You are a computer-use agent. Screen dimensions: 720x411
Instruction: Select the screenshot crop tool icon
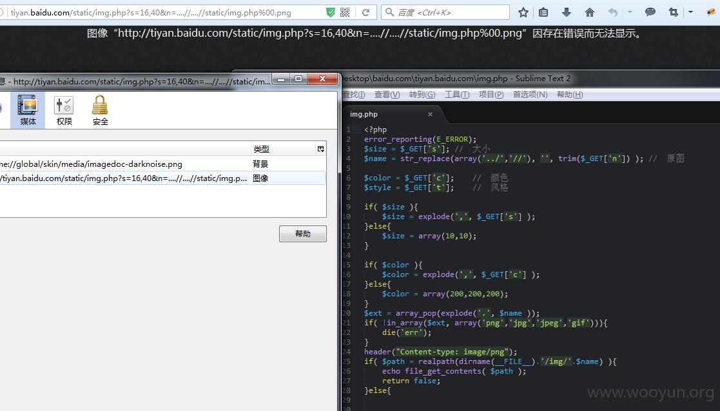pos(674,12)
